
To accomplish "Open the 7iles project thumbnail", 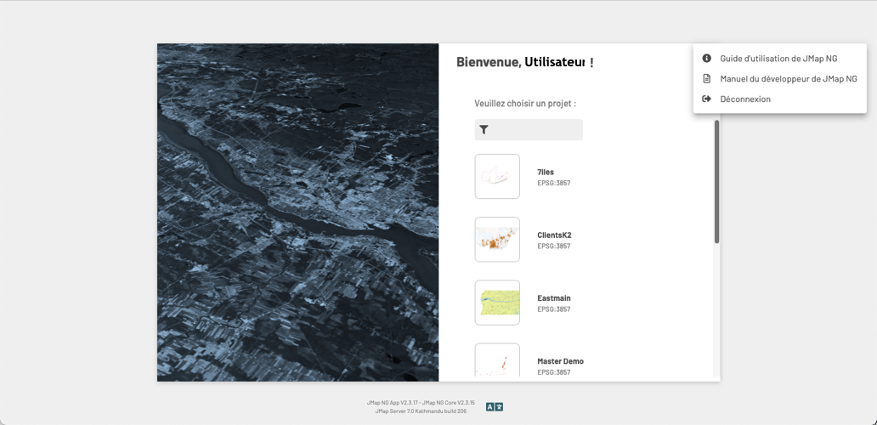I will click(497, 177).
